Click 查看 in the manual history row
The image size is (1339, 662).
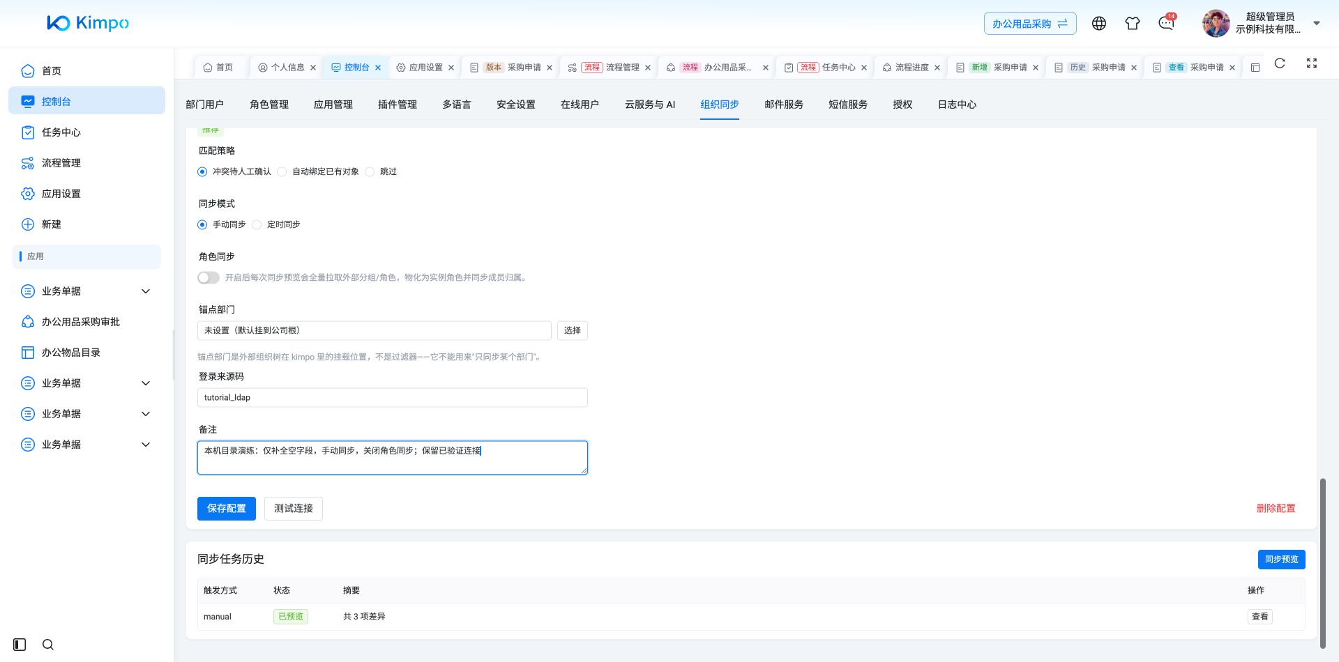tap(1260, 617)
